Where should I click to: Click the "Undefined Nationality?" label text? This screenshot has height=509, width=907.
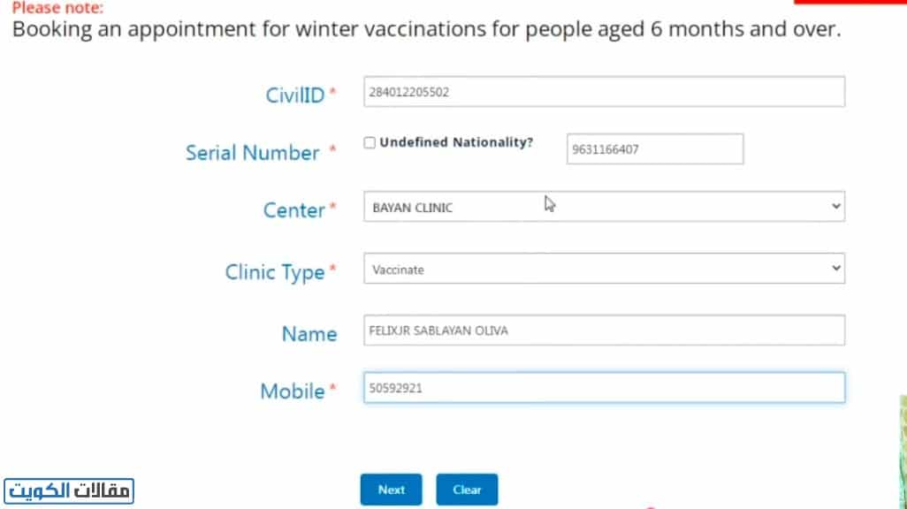click(456, 142)
